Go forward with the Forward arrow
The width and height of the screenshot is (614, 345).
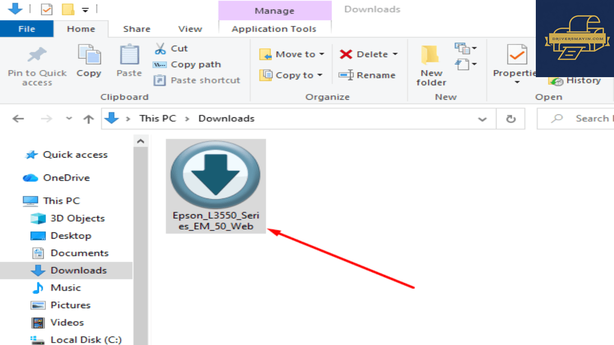(x=46, y=118)
